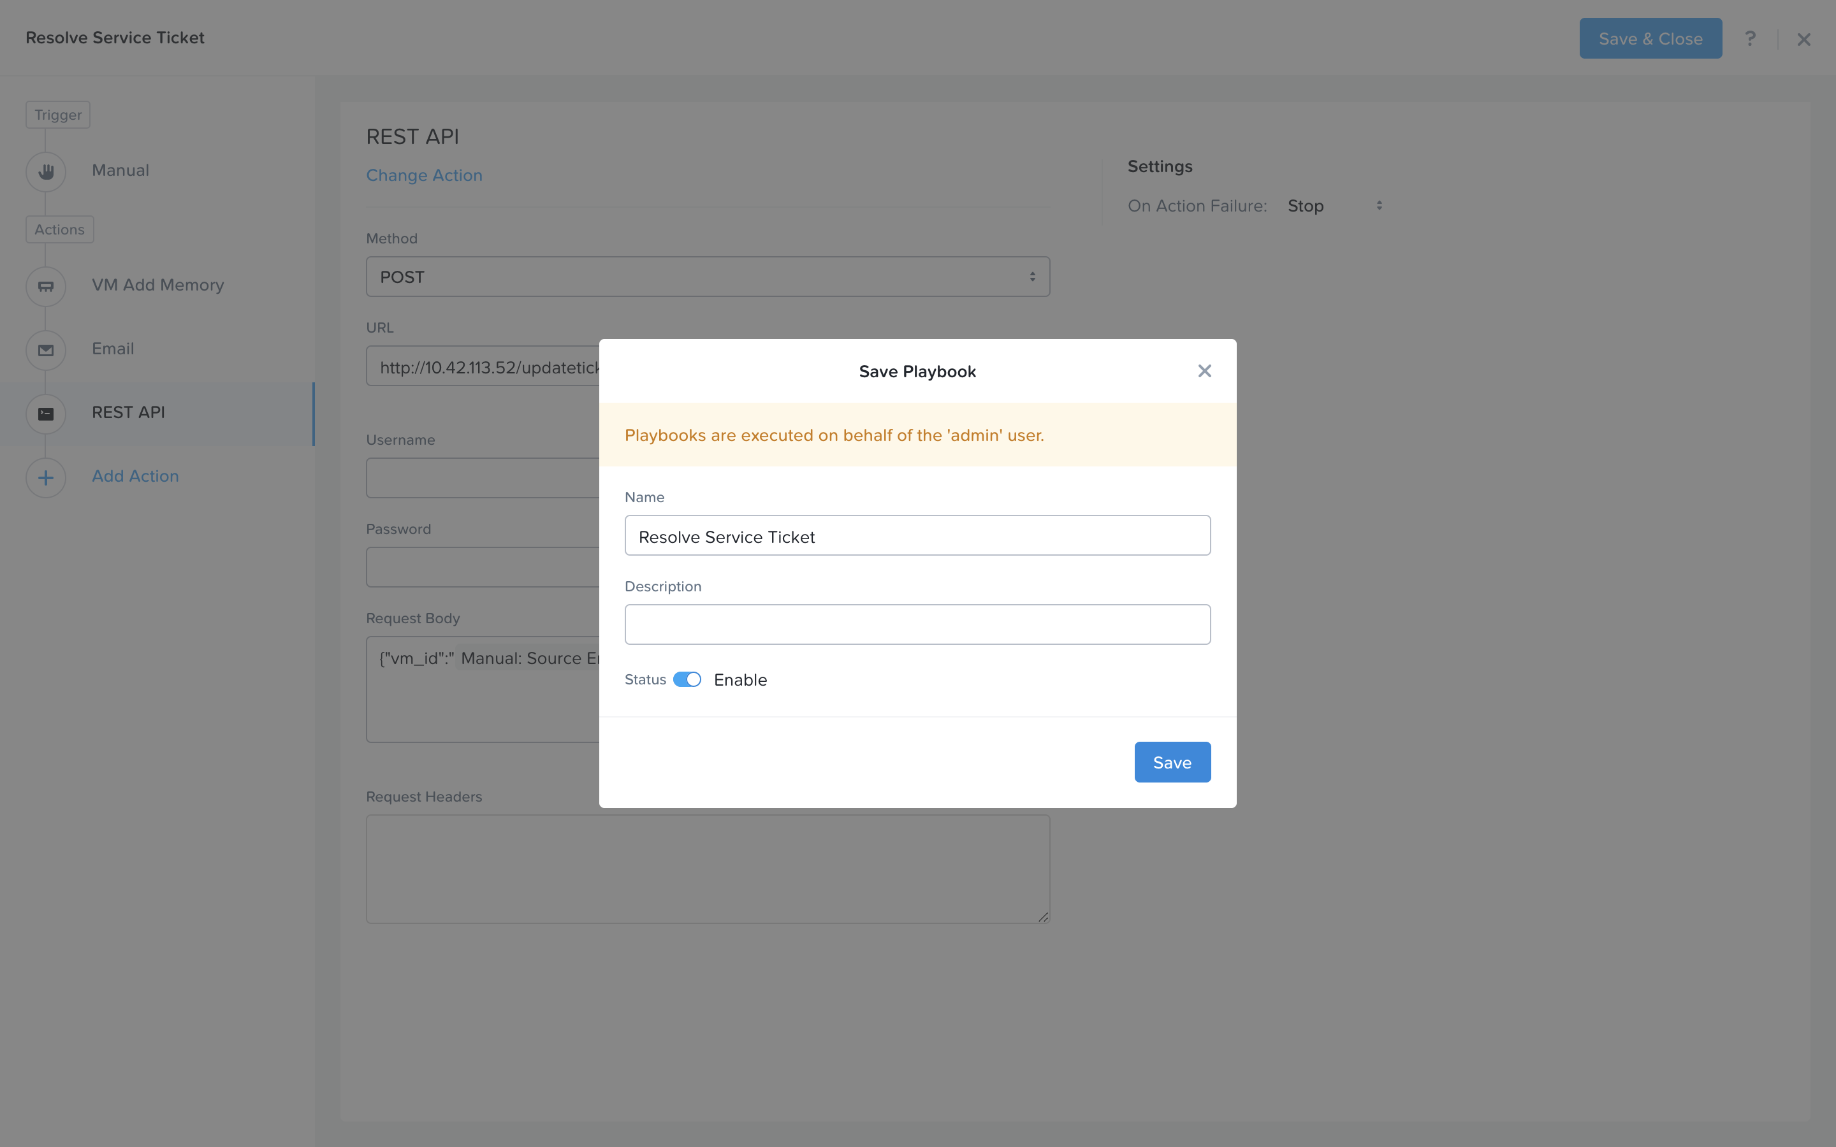
Task: Close the playbook editor with the top-right X
Action: click(1803, 40)
